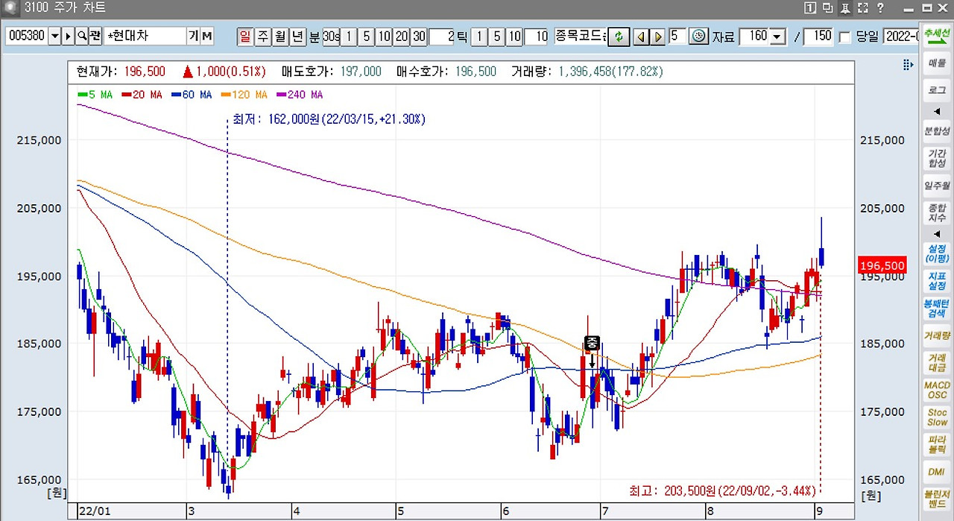Image resolution: width=954 pixels, height=521 pixels.
Task: Select the 1-minute interval button after 분
Action: coord(349,36)
